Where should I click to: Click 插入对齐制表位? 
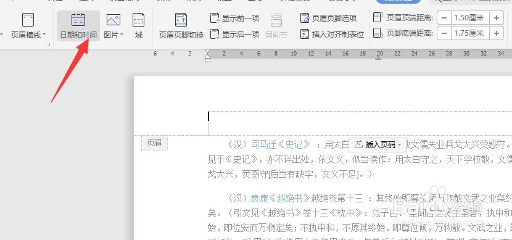pyautogui.click(x=332, y=34)
